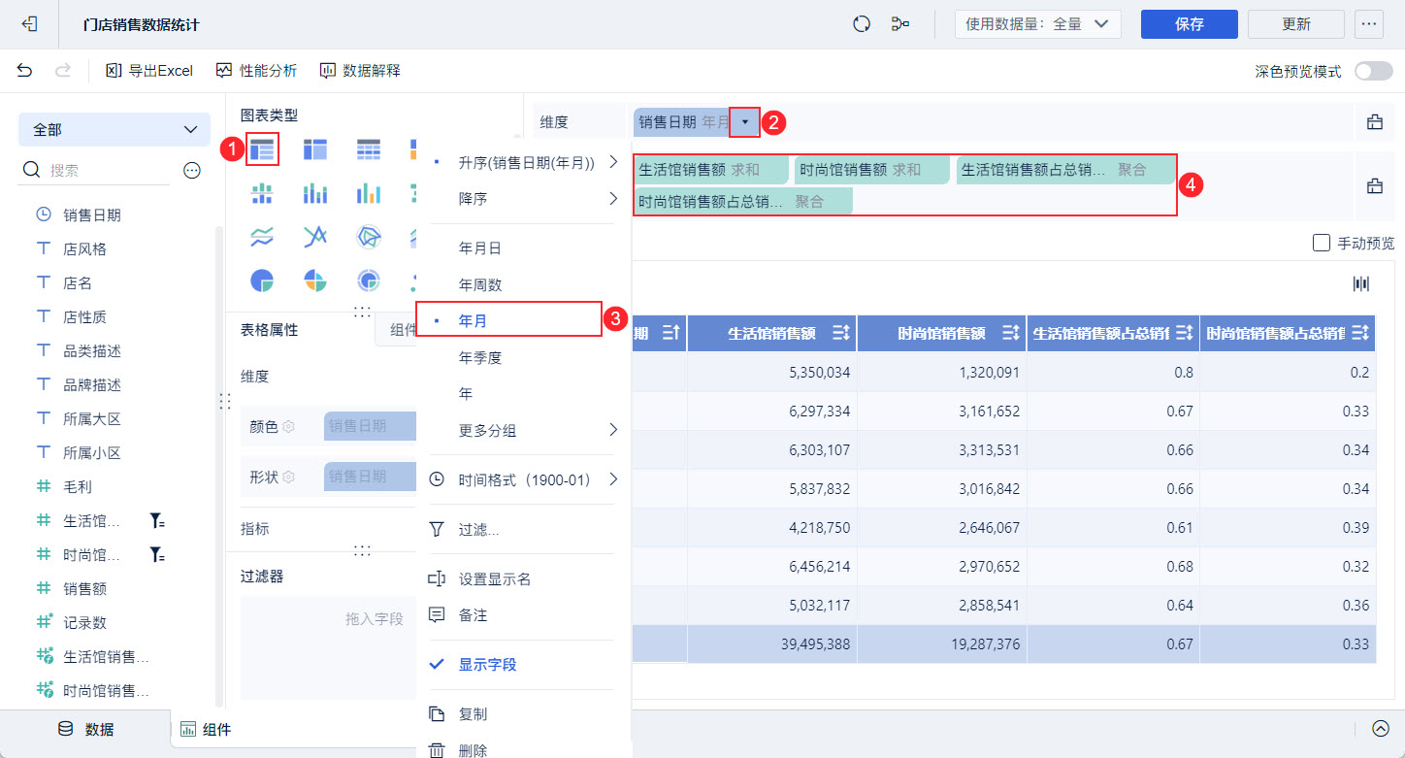Open the data flow icon in the header
Image resolution: width=1405 pixels, height=758 pixels.
[x=900, y=24]
